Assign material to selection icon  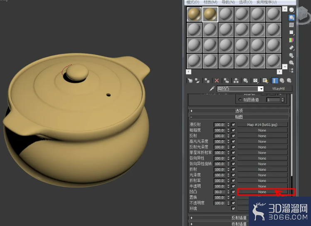pos(207,80)
